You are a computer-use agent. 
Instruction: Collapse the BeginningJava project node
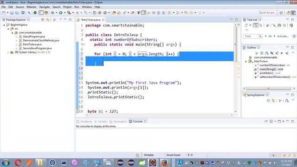[4, 25]
